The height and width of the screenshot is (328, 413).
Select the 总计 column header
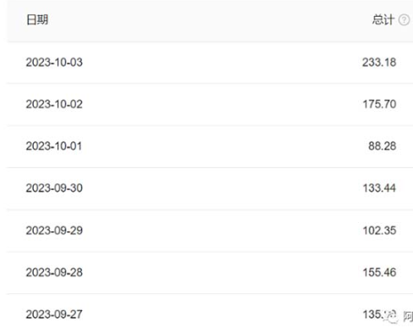383,20
